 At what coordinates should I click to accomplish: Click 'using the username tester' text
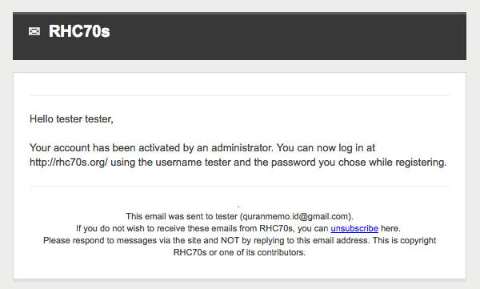pyautogui.click(x=170, y=163)
